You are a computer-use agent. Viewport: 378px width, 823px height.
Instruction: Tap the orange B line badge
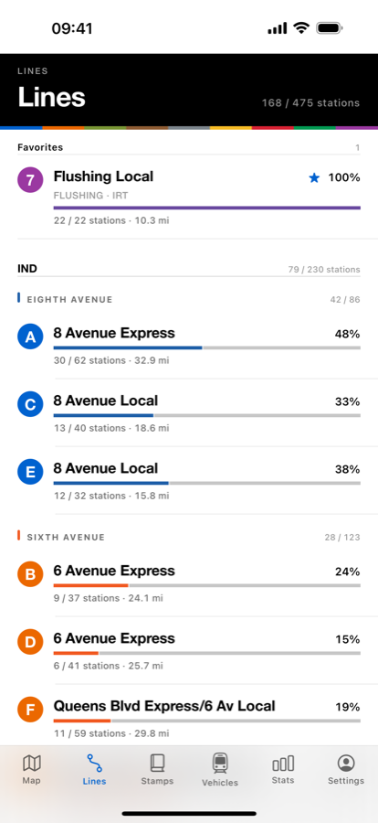point(30,573)
